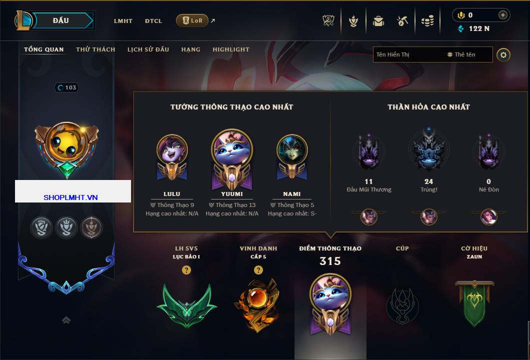530x360 pixels.
Task: Click the profile settings gear icon
Action: click(x=503, y=55)
